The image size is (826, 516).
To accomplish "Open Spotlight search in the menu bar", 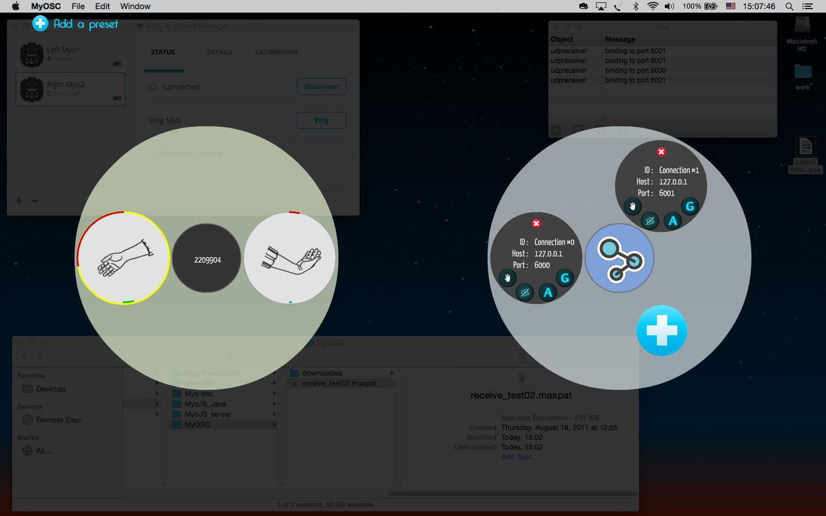I will coord(790,6).
